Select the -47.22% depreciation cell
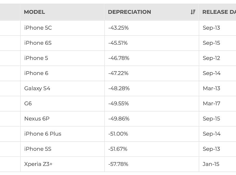This screenshot has width=236, height=175. click(118, 73)
